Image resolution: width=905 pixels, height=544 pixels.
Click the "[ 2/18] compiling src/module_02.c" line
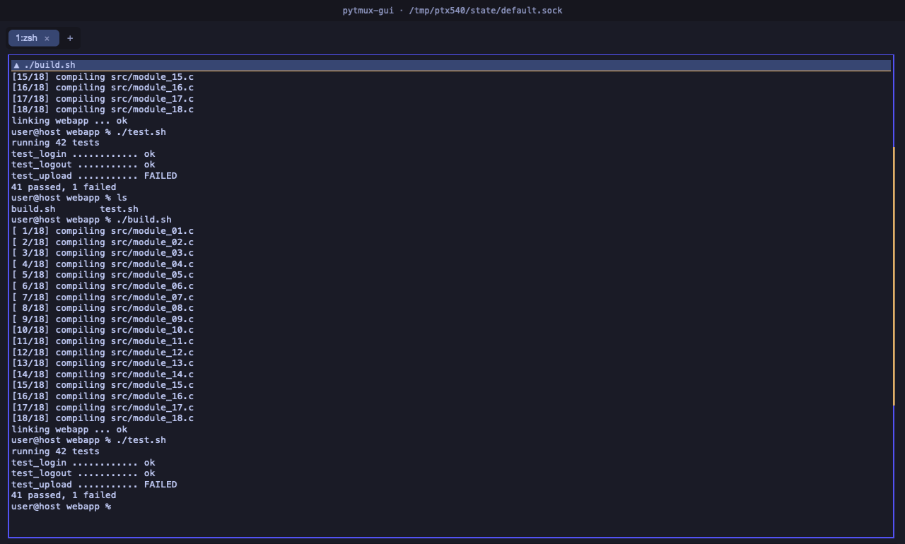(x=103, y=242)
